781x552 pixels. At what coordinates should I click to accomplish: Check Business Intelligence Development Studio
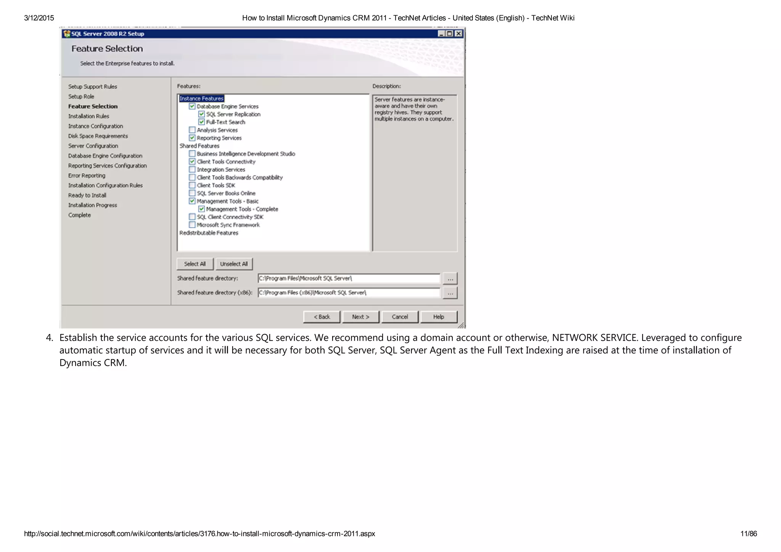(x=192, y=154)
